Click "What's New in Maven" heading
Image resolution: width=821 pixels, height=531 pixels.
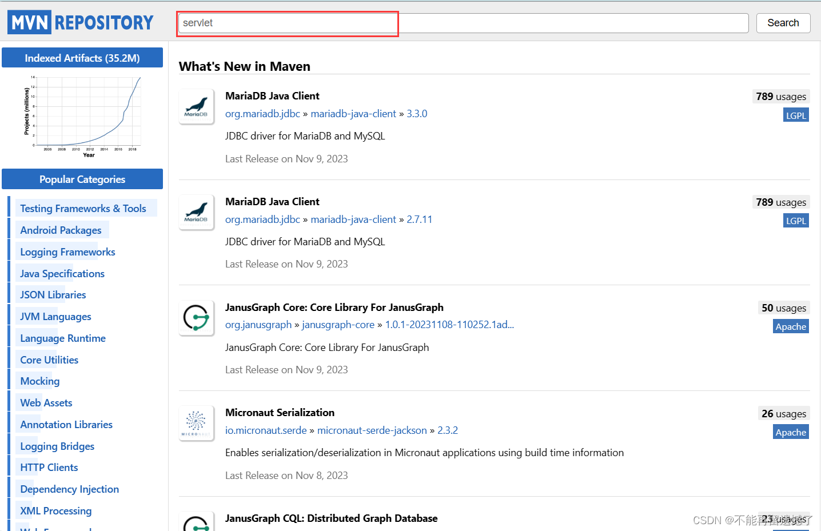click(244, 66)
